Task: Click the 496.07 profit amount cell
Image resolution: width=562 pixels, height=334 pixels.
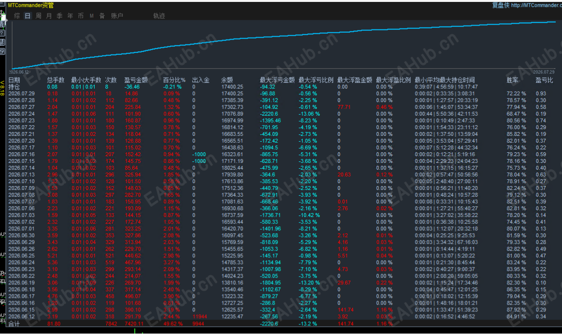Action: coord(133,296)
